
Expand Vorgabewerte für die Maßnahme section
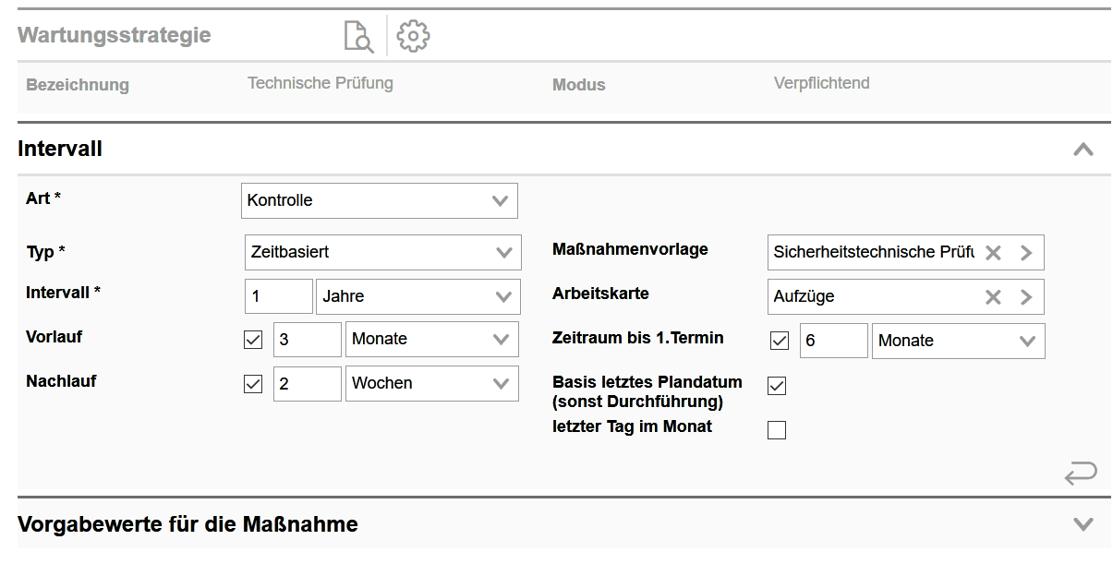pyautogui.click(x=1083, y=524)
